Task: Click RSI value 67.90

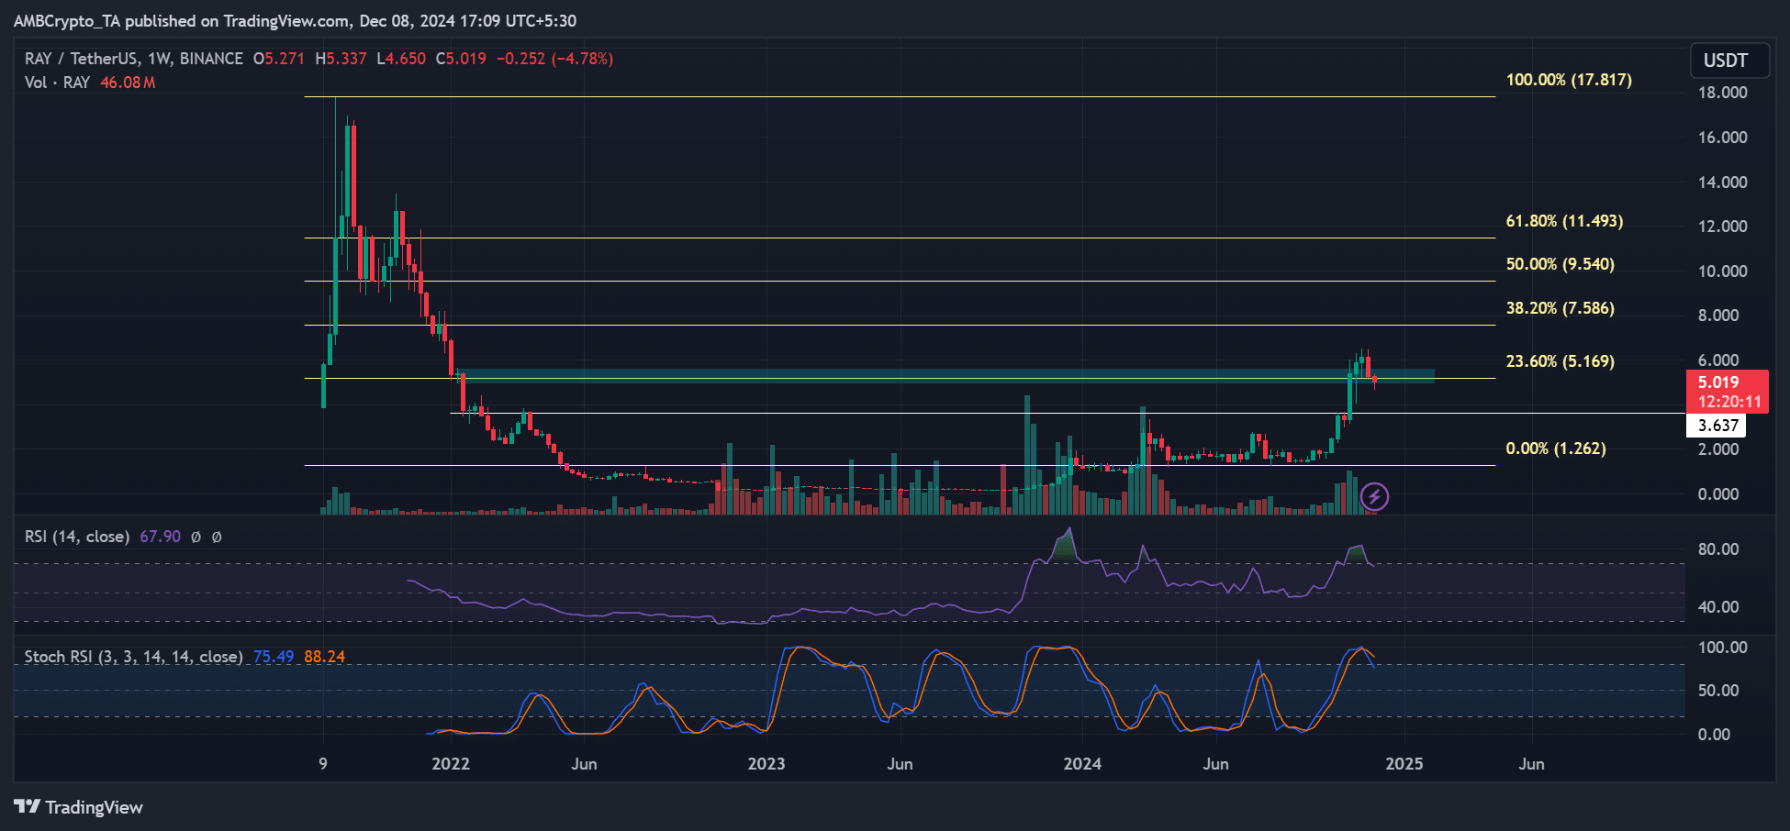Action: click(160, 537)
